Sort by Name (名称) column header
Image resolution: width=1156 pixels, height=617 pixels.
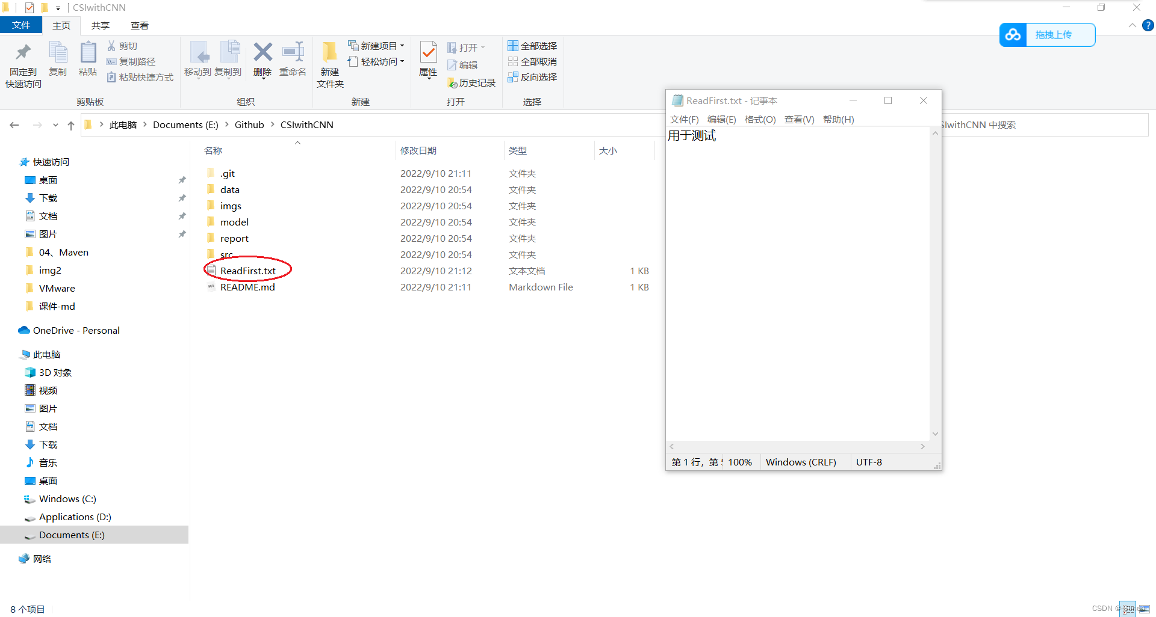tap(213, 150)
